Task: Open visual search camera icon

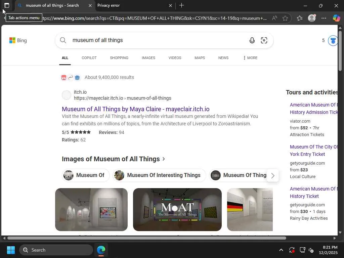Action: click(x=264, y=40)
